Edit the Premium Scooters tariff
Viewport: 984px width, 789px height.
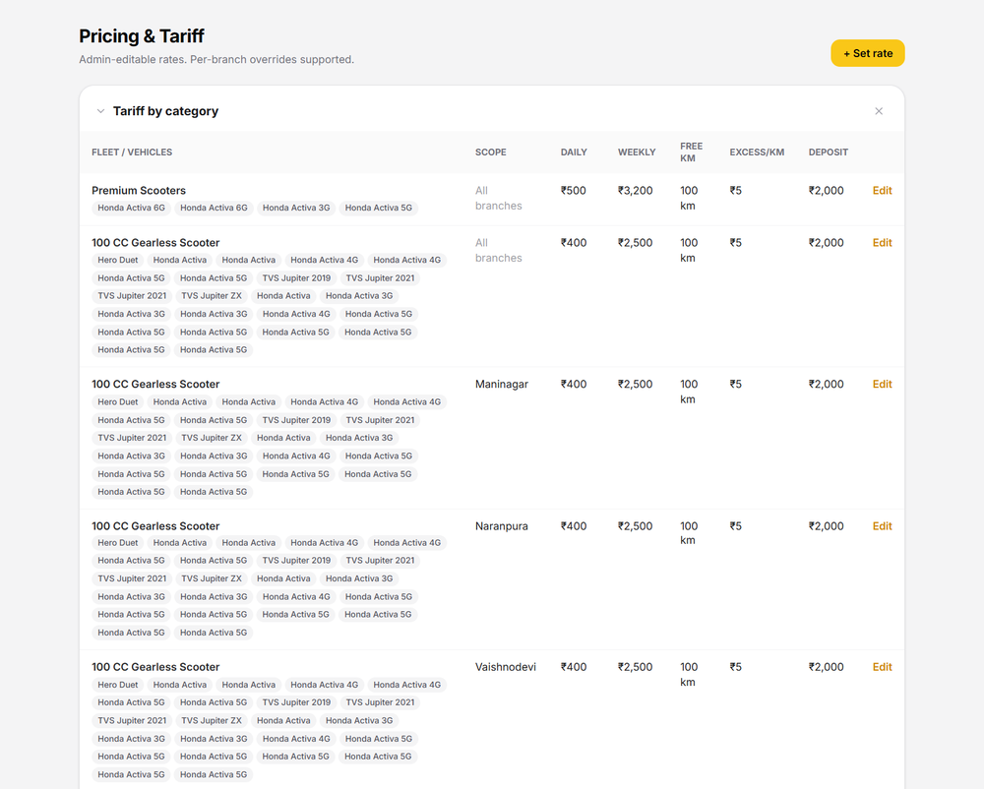pos(882,191)
